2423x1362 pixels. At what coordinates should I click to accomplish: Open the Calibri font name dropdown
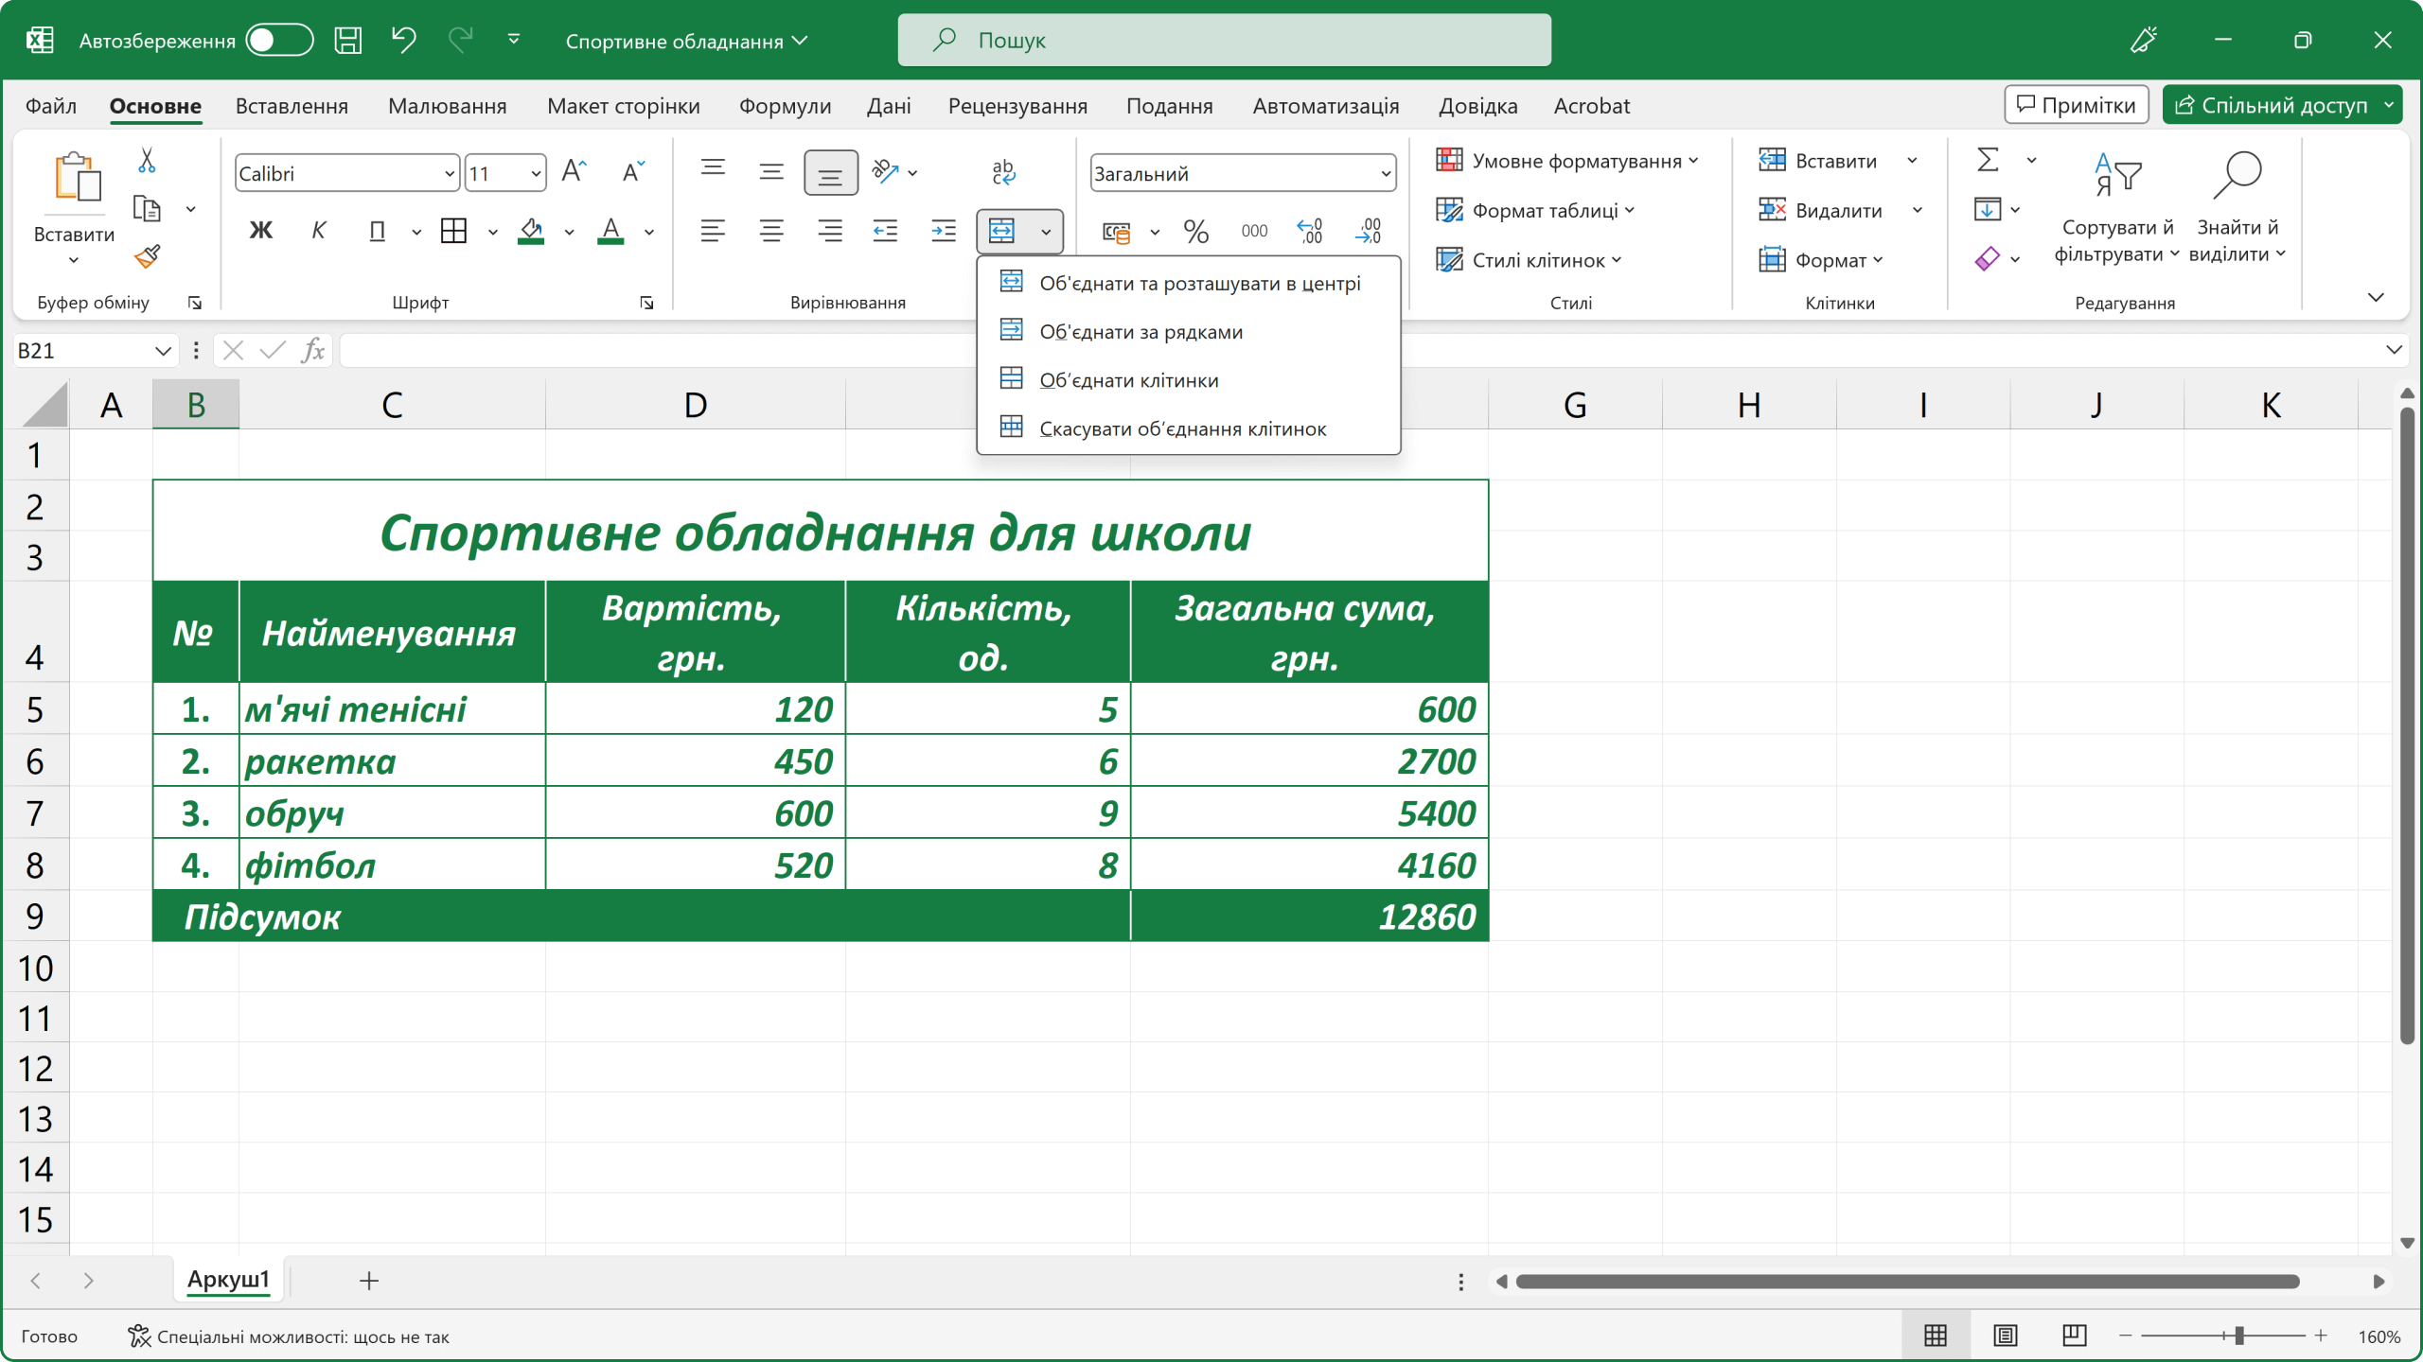click(449, 174)
